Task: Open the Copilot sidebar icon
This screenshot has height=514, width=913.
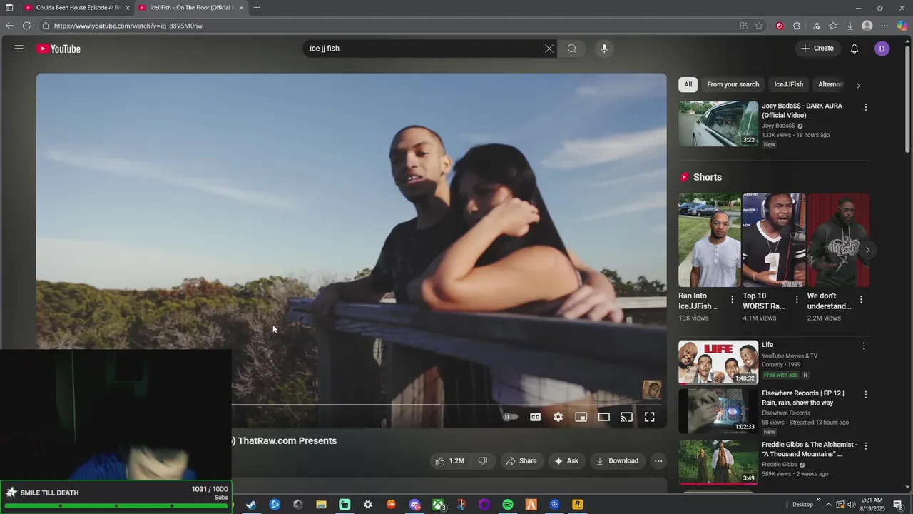Action: point(902,26)
